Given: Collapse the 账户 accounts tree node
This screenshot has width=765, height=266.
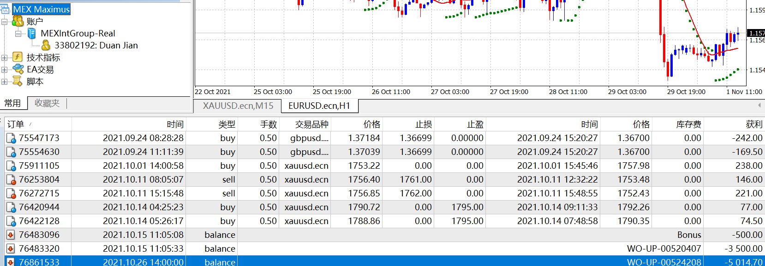Looking at the screenshot, I should pos(4,22).
